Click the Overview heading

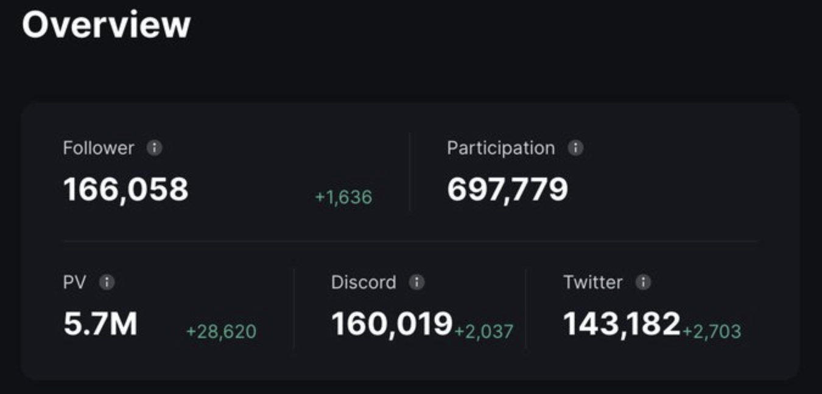pyautogui.click(x=107, y=26)
